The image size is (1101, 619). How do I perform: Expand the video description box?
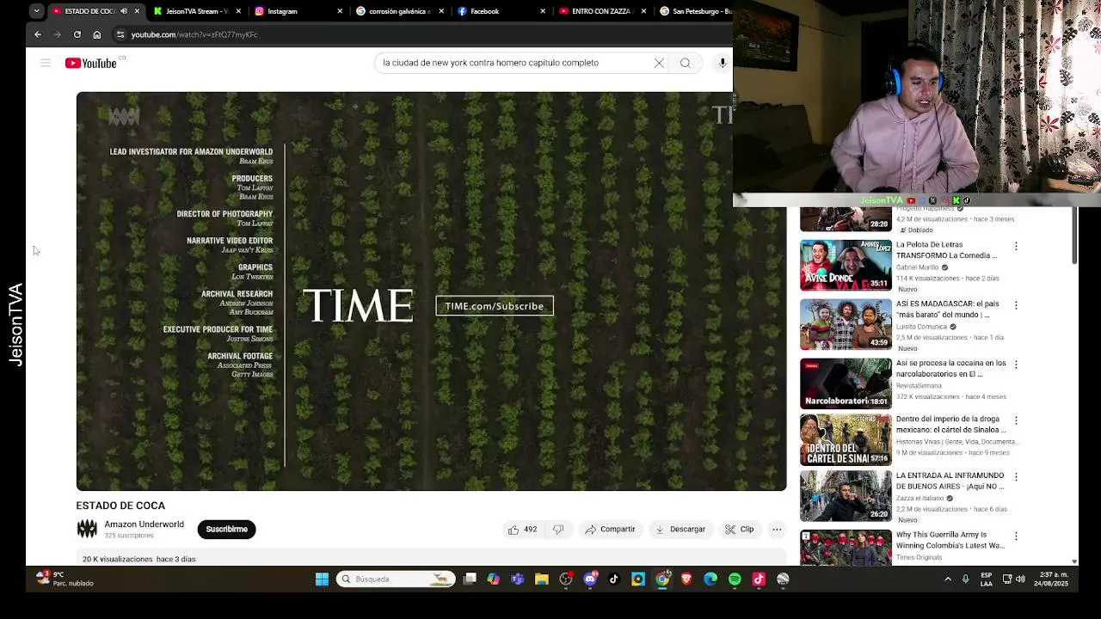tap(431, 559)
